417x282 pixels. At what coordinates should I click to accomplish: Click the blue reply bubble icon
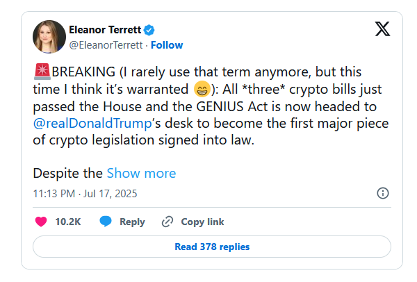click(106, 222)
